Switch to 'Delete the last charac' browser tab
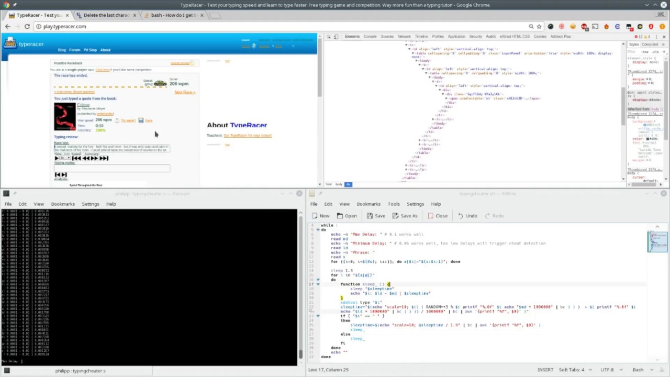Image resolution: width=670 pixels, height=377 pixels. 106,15
